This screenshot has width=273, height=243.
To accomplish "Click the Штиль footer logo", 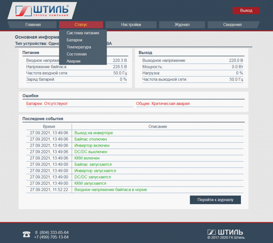I will 225,232.
